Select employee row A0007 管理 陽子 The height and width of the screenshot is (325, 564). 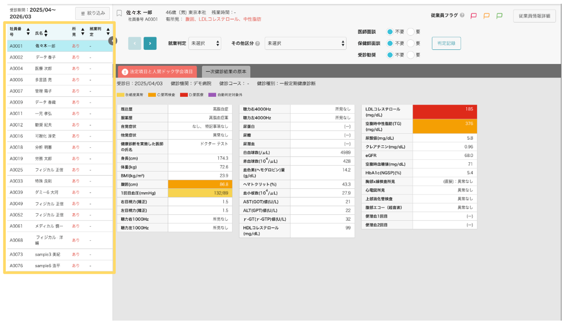pos(60,91)
